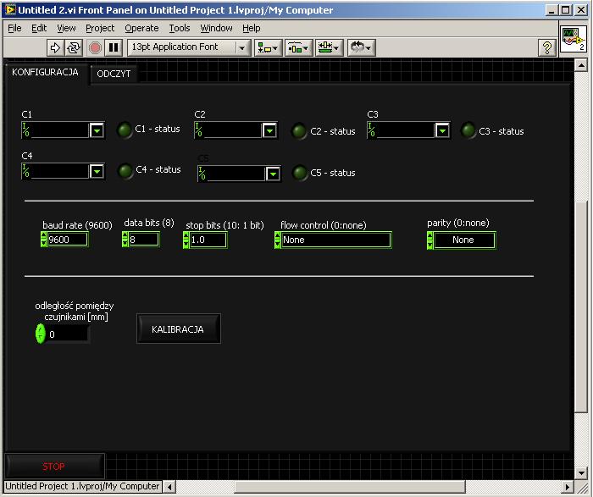The image size is (593, 497).
Task: Open the Tools menu
Action: [x=180, y=28]
